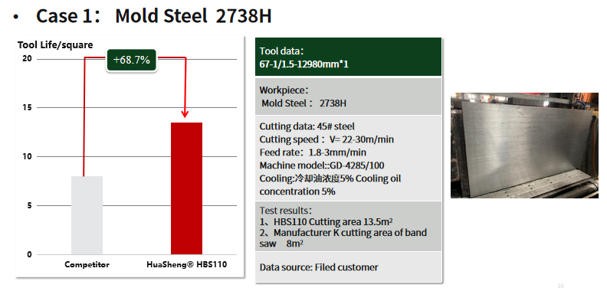Click the HuaSheng® HBS110 axis label

tap(186, 265)
